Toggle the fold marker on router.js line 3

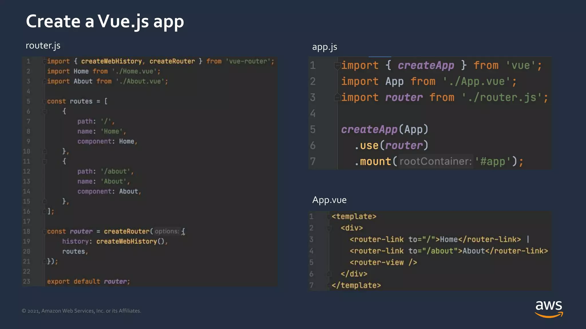[45, 81]
